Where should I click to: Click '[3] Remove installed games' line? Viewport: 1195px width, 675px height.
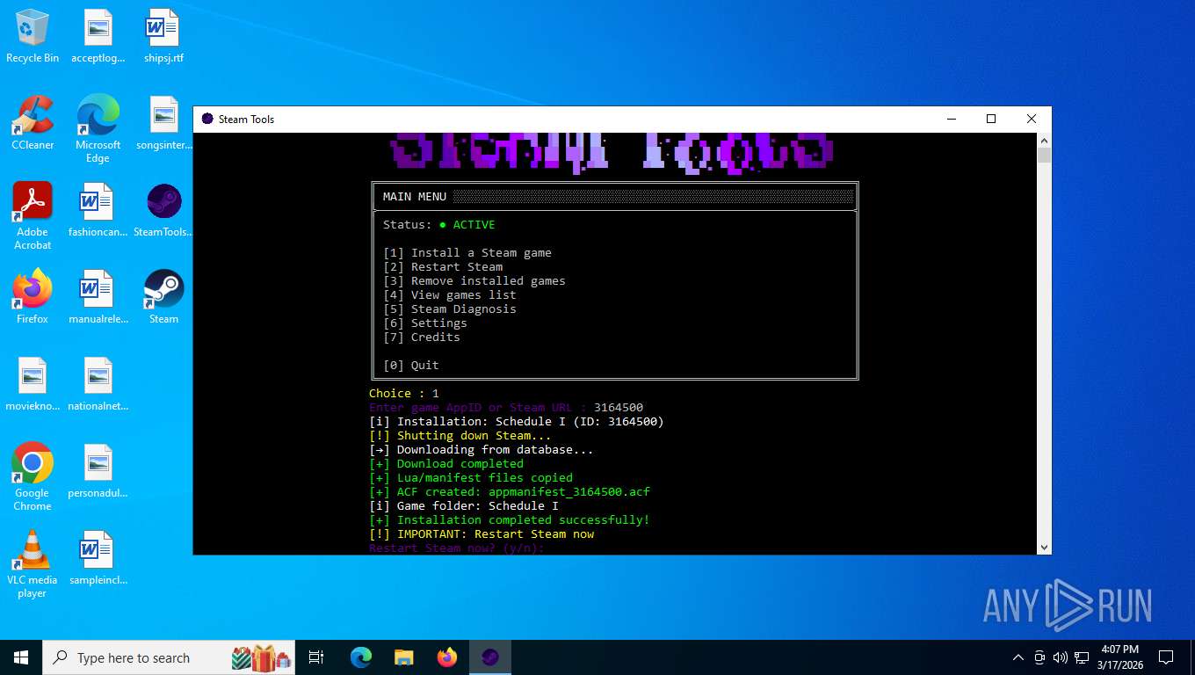[474, 281]
